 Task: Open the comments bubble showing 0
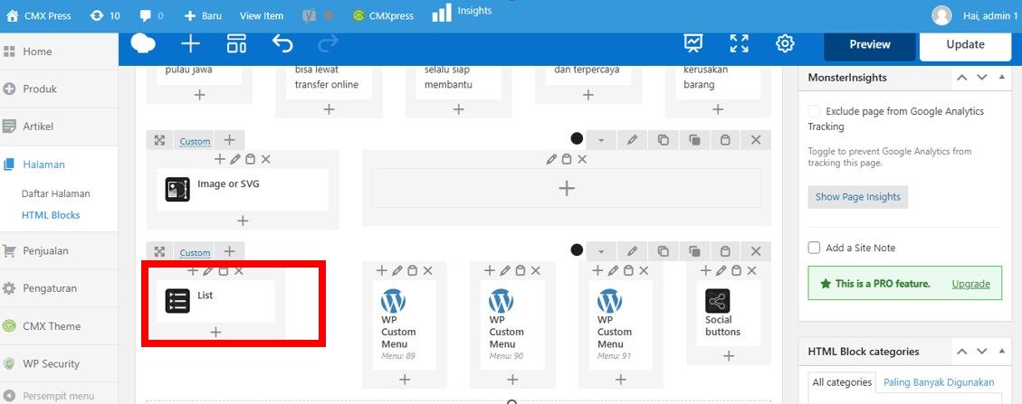click(x=151, y=15)
